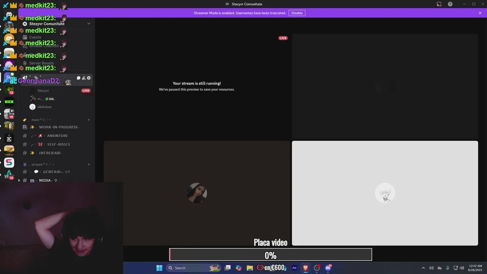
Task: Open the white S logo server icon
Action: (9, 162)
